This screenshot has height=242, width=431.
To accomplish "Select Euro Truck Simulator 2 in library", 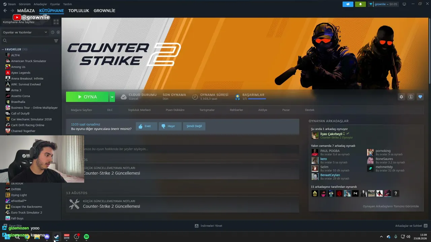I will click(x=27, y=212).
